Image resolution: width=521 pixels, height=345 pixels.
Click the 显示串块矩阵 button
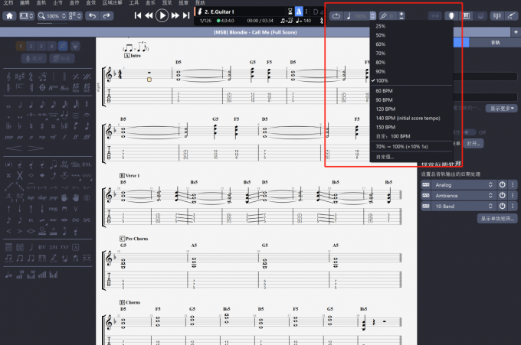tap(497, 218)
